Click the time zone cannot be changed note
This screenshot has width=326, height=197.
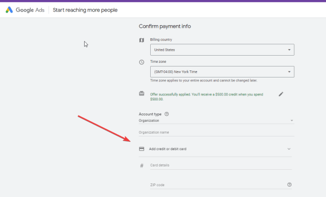click(x=204, y=80)
